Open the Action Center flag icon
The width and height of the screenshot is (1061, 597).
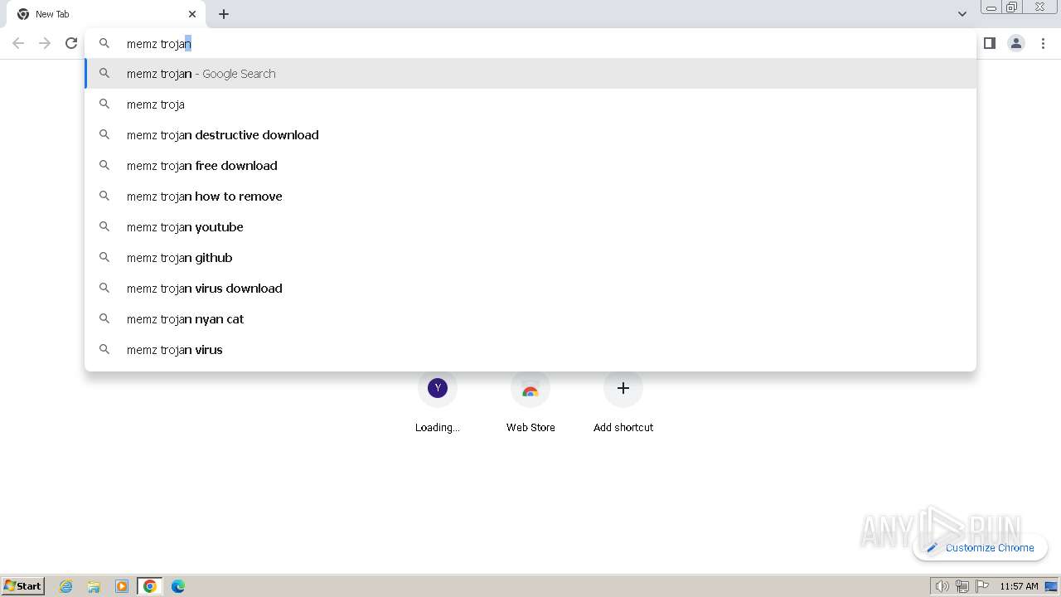tap(982, 586)
